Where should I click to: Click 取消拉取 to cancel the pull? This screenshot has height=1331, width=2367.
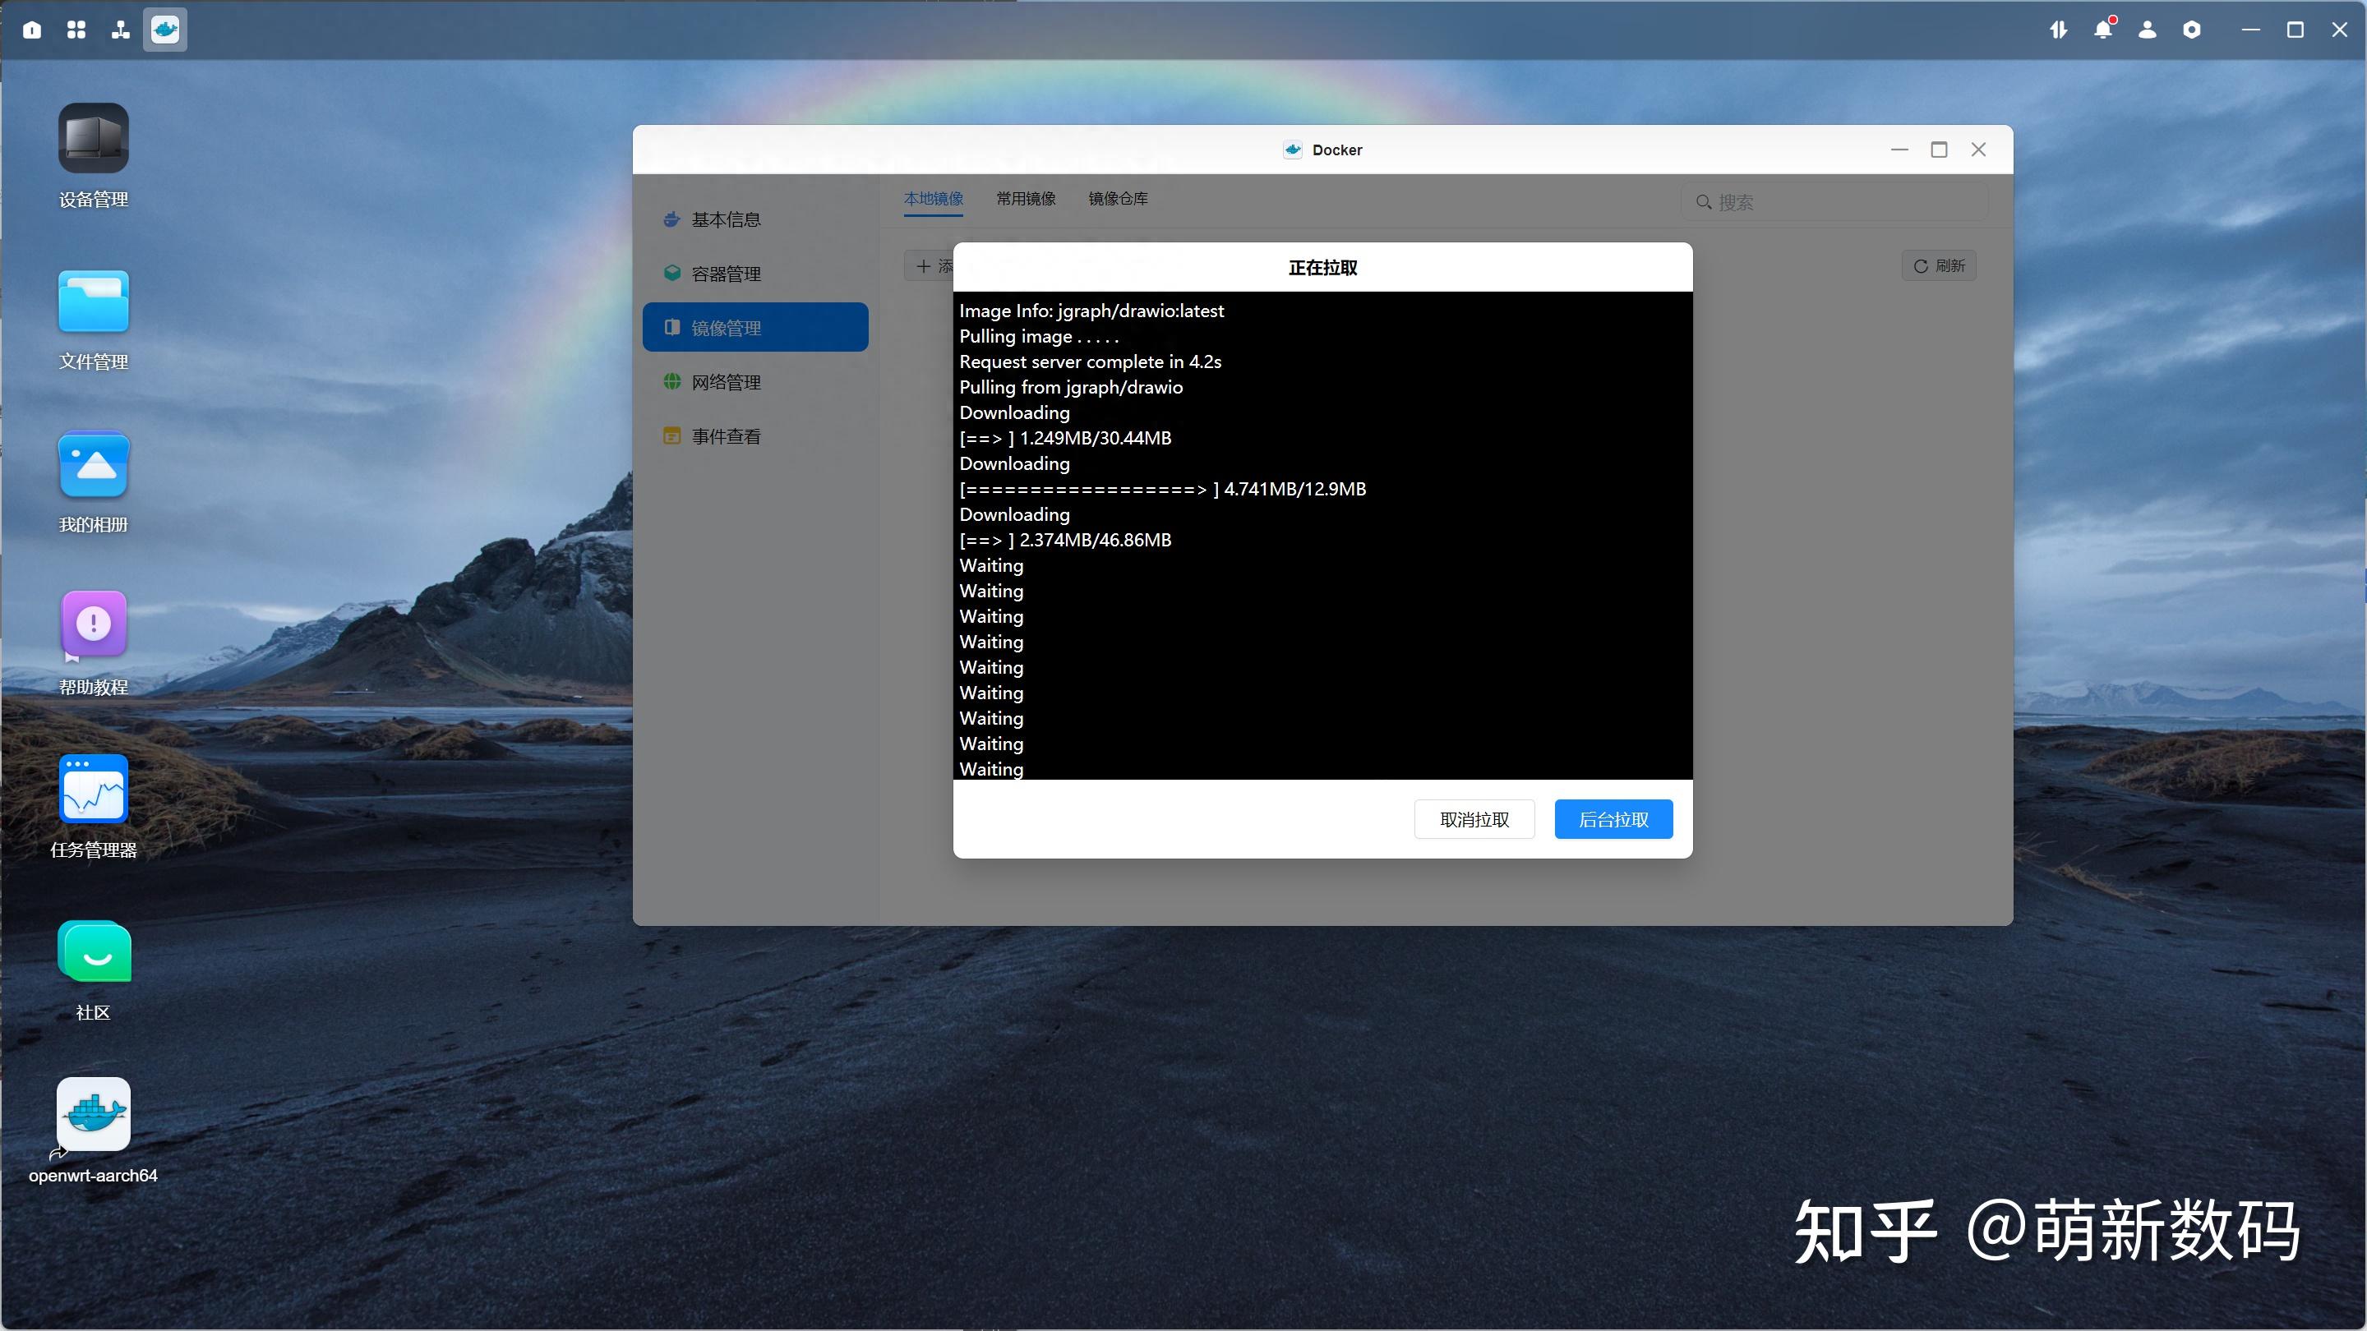(1474, 818)
